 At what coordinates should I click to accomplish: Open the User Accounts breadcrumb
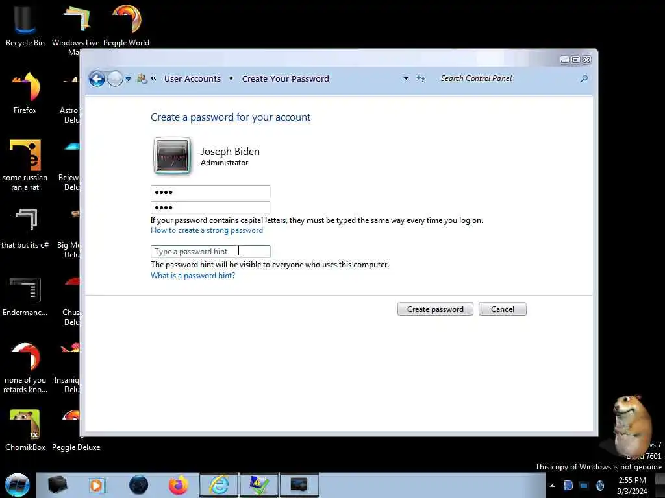click(x=192, y=78)
